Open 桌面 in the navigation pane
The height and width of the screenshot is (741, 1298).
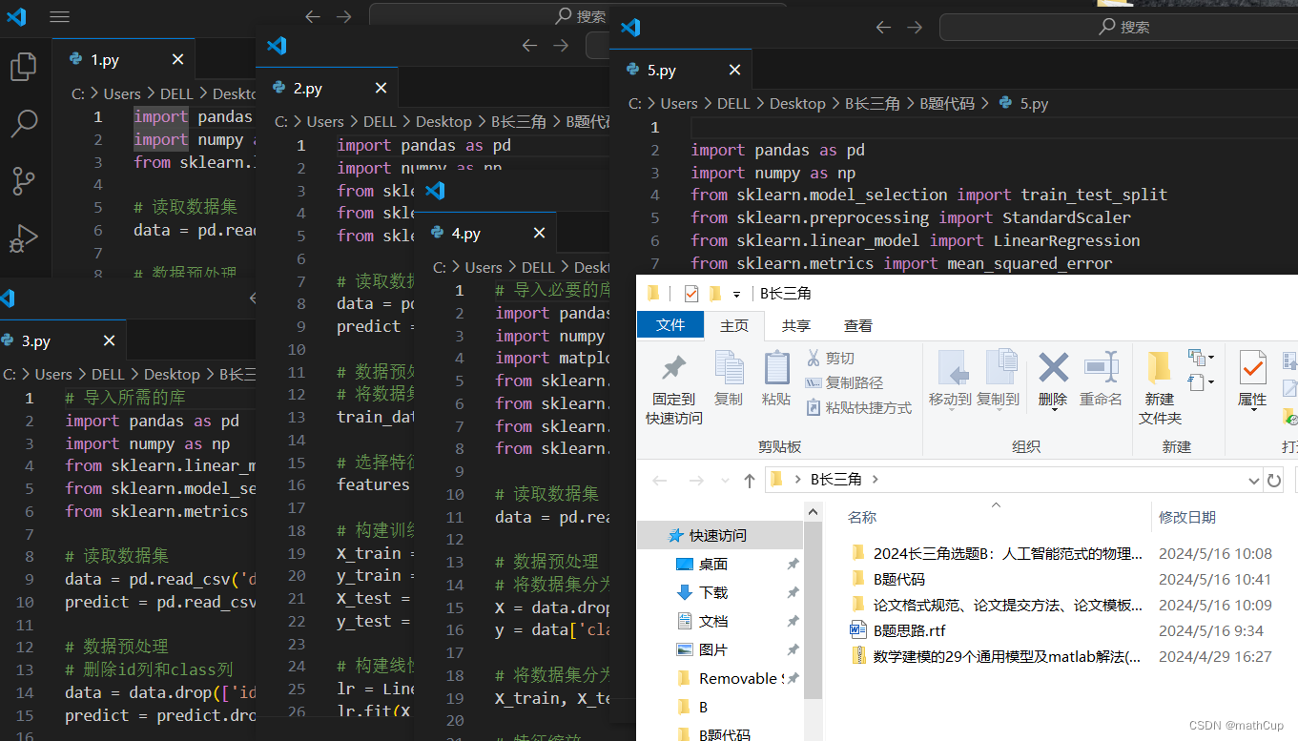pyautogui.click(x=713, y=564)
